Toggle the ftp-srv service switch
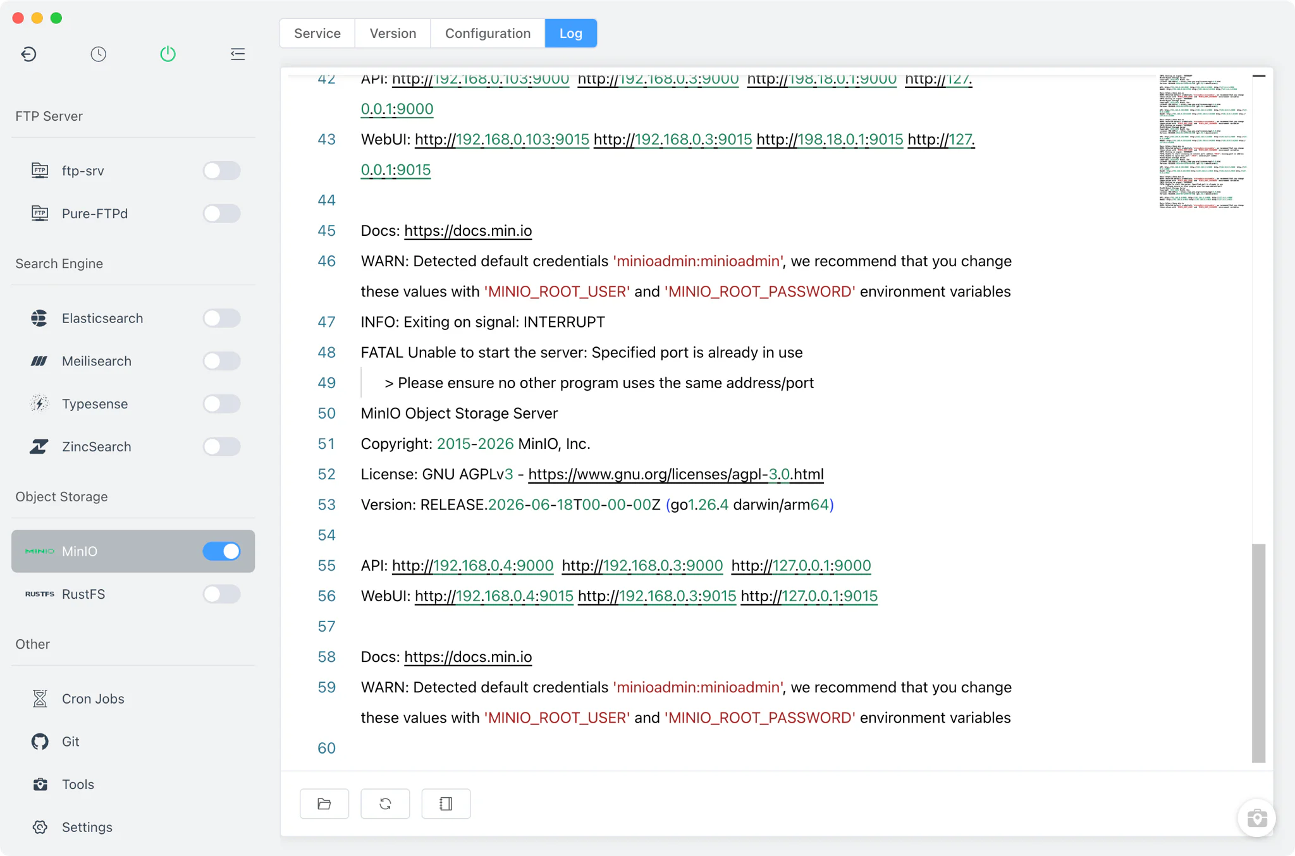1295x856 pixels. point(221,171)
